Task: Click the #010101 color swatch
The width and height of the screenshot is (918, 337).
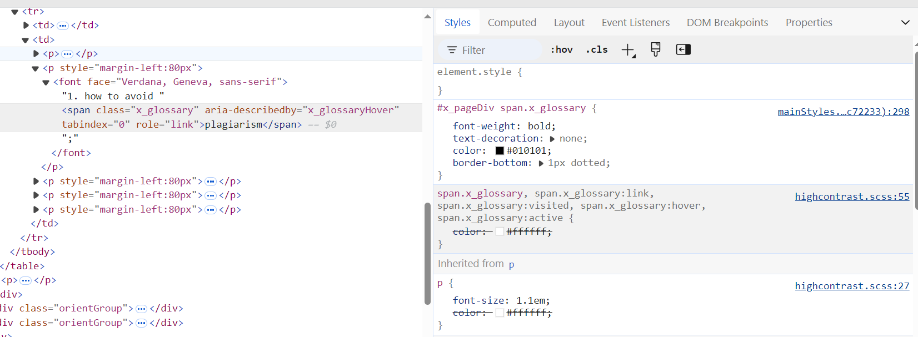Action: (x=500, y=150)
